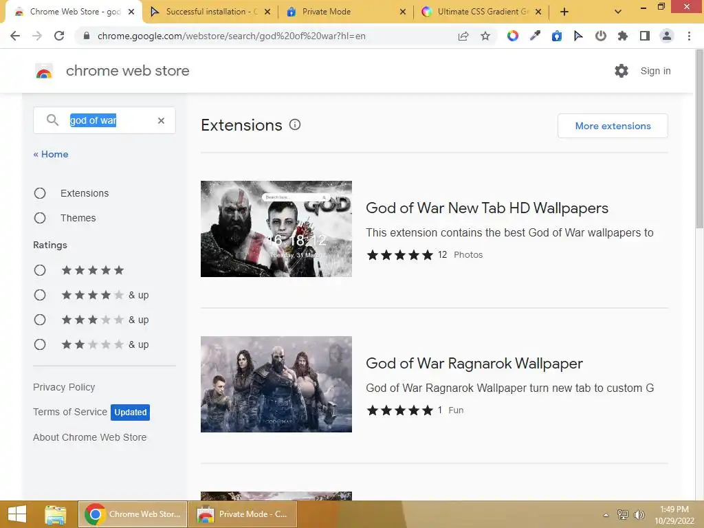Click the magnifier icon in the search box
This screenshot has width=704, height=528.
coord(52,120)
